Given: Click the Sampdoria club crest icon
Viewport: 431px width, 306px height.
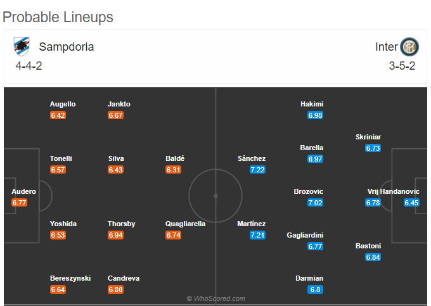Looking at the screenshot, I should click(22, 47).
